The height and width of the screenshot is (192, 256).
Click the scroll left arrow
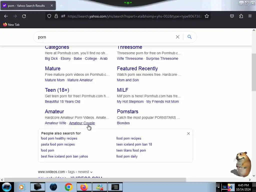pyautogui.click(x=2, y=180)
